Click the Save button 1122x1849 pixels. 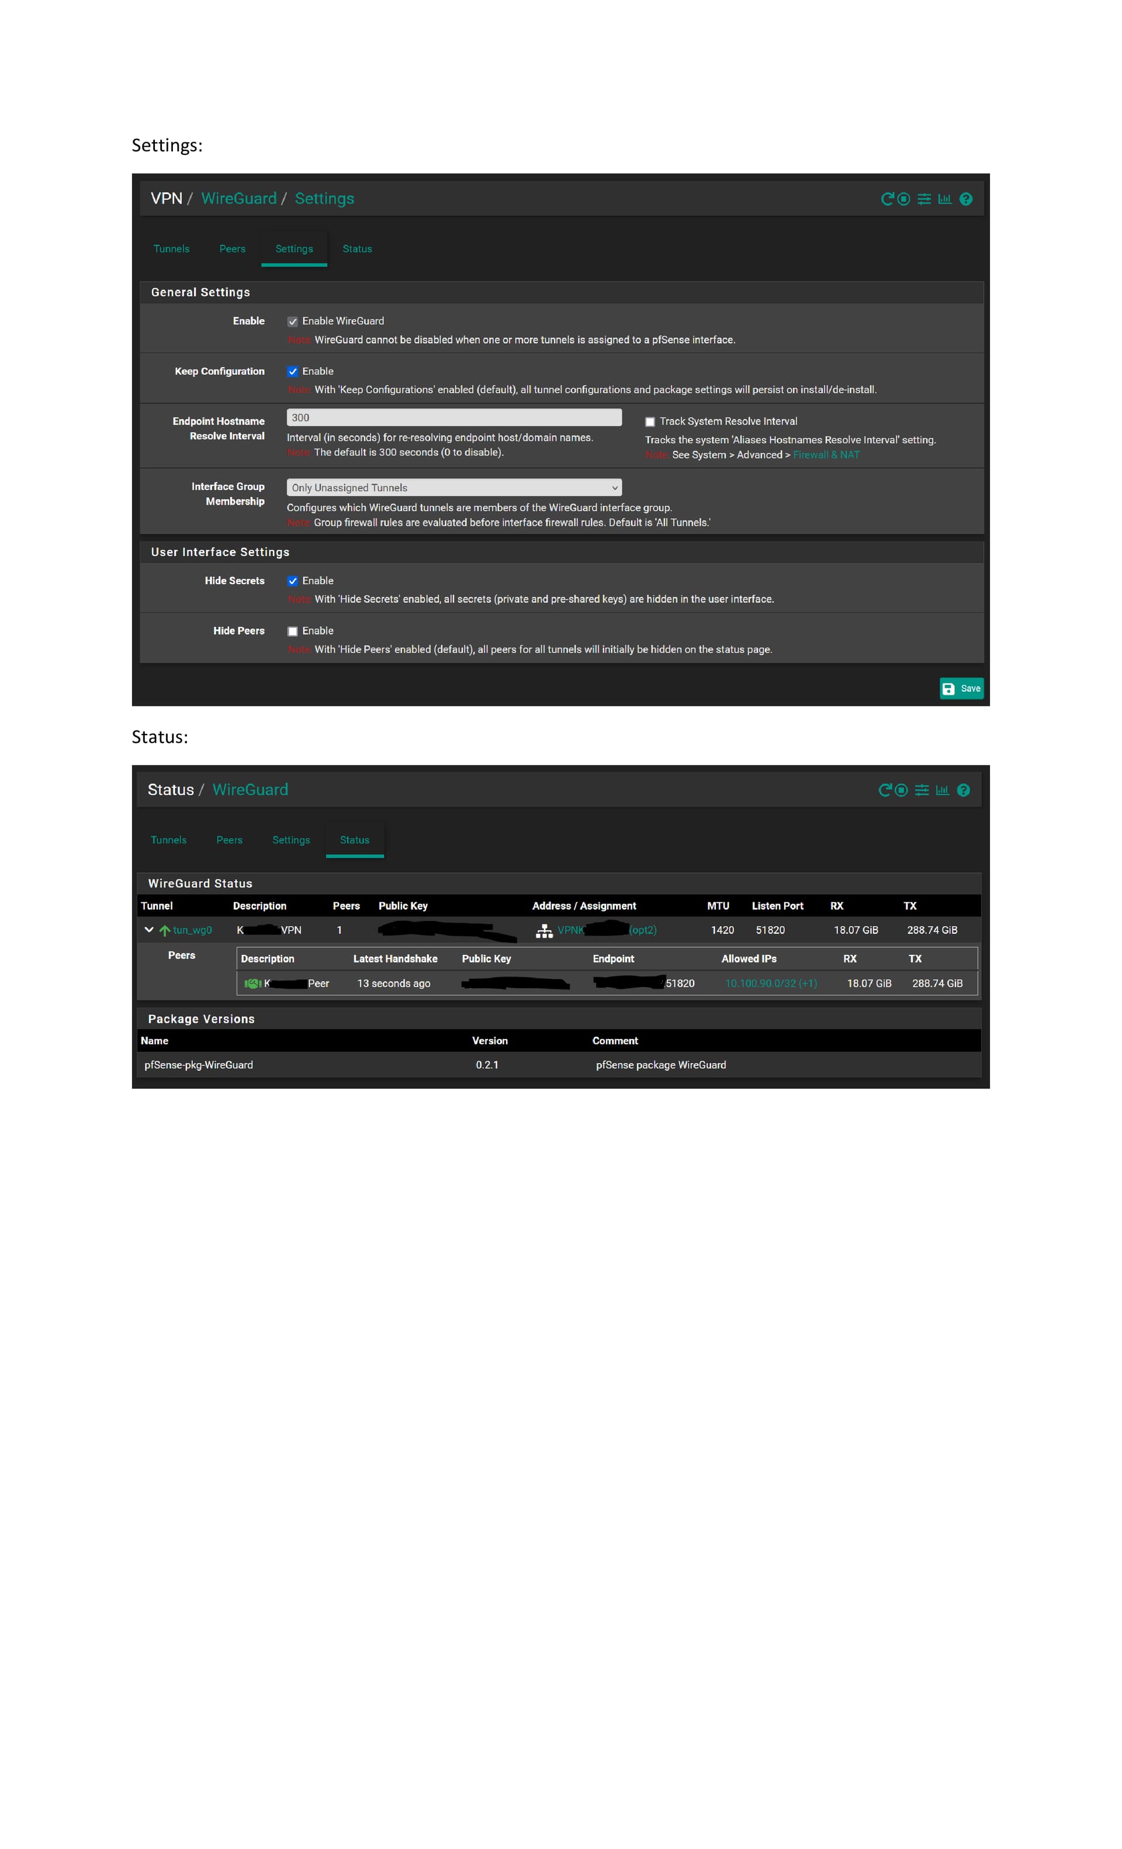pos(961,689)
